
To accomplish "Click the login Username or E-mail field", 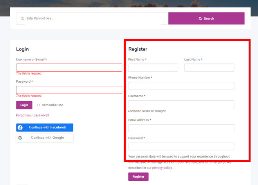I will pos(69,68).
